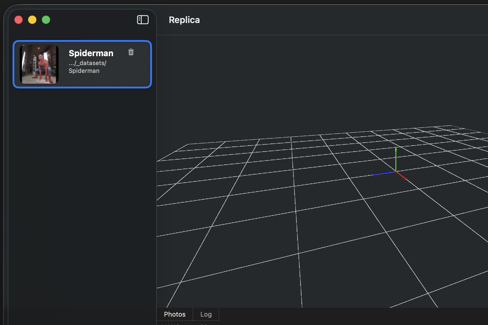Click the Replica window title
Screen dimensions: 488x325
[x=184, y=20]
